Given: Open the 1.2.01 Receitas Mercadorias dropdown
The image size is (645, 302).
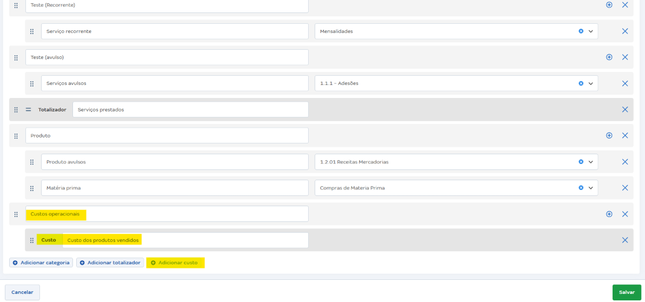Looking at the screenshot, I should click(x=591, y=162).
